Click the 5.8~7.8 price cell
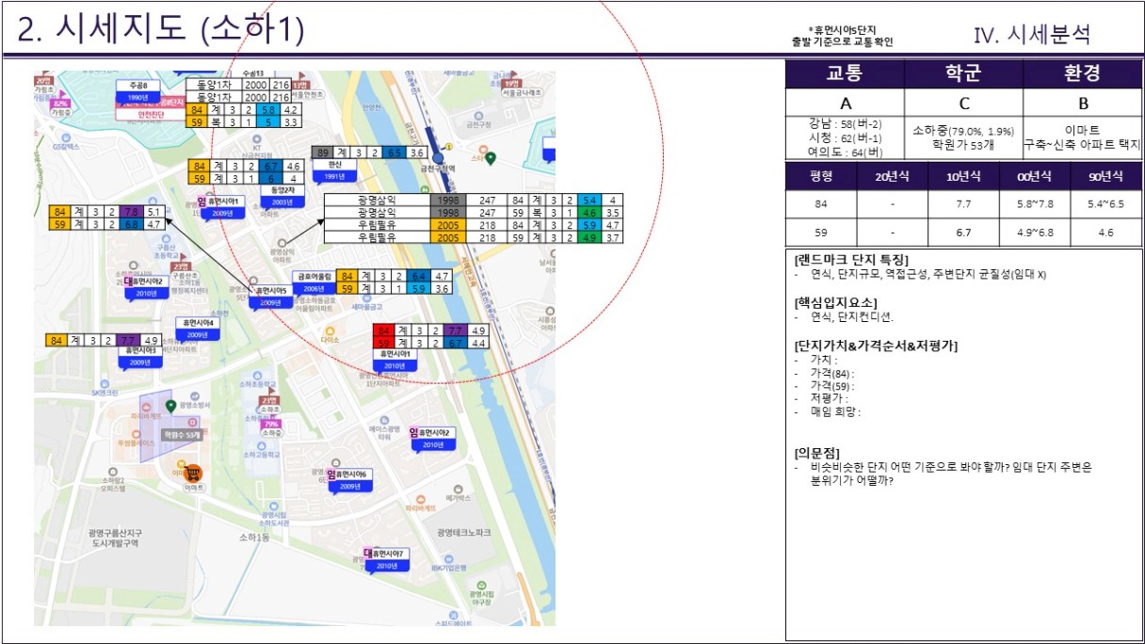The width and height of the screenshot is (1145, 644). point(1034,204)
